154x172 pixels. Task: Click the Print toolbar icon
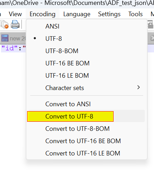15,24
